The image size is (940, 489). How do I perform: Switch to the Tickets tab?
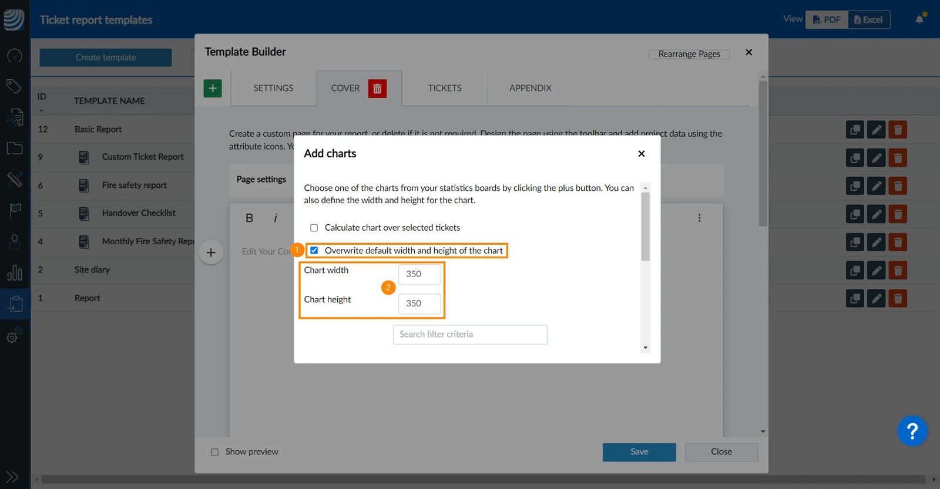point(445,88)
